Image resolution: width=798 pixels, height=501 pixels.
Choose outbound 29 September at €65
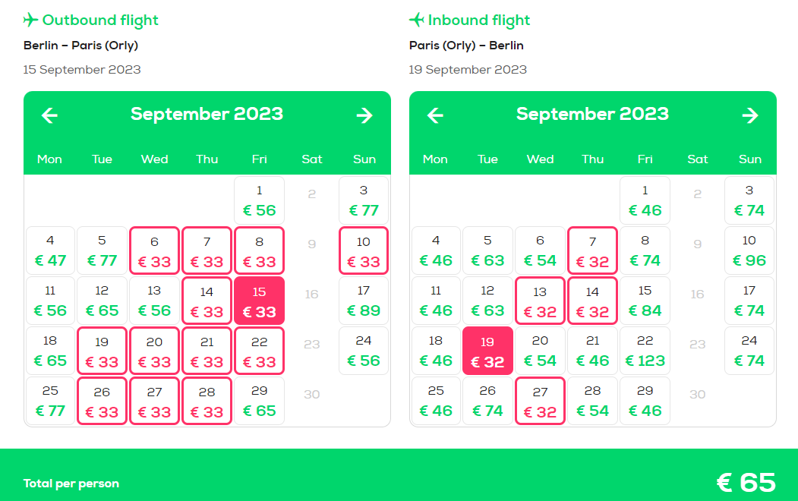259,401
